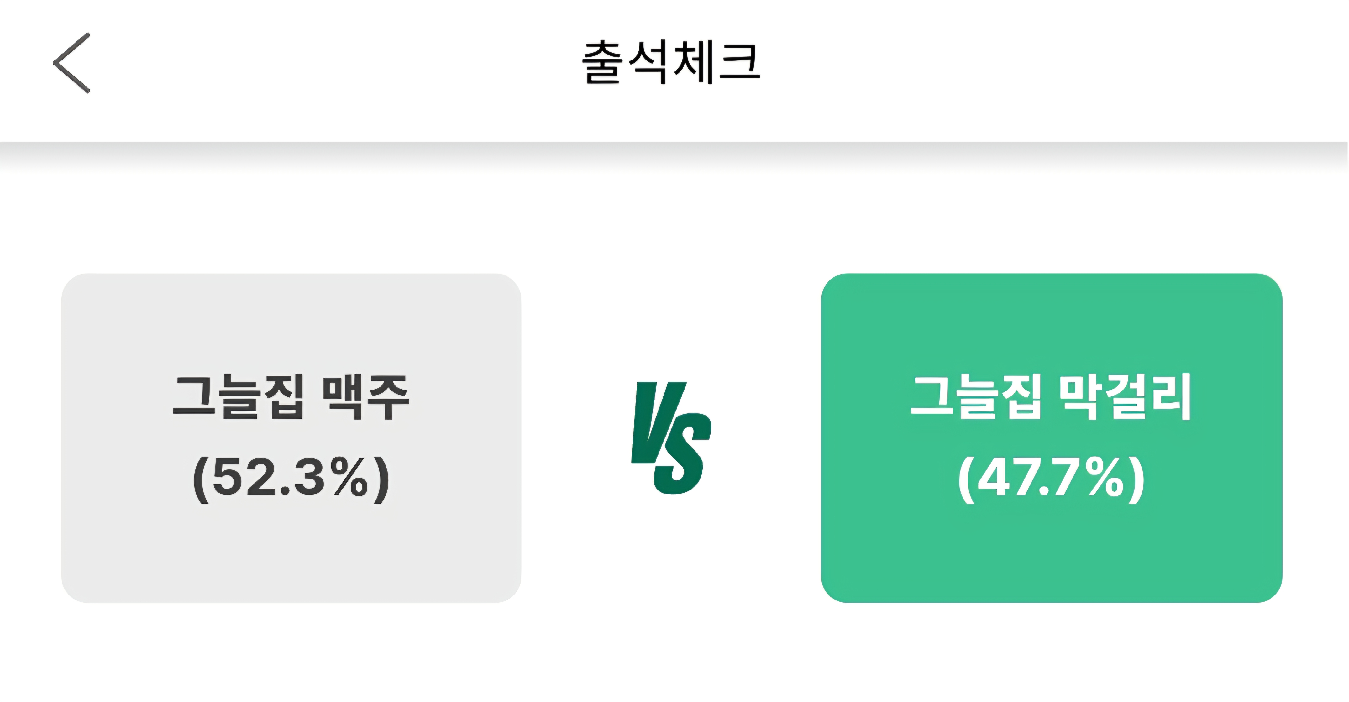Click the (47.7%) percentage text
This screenshot has height=702, width=1349.
1051,477
